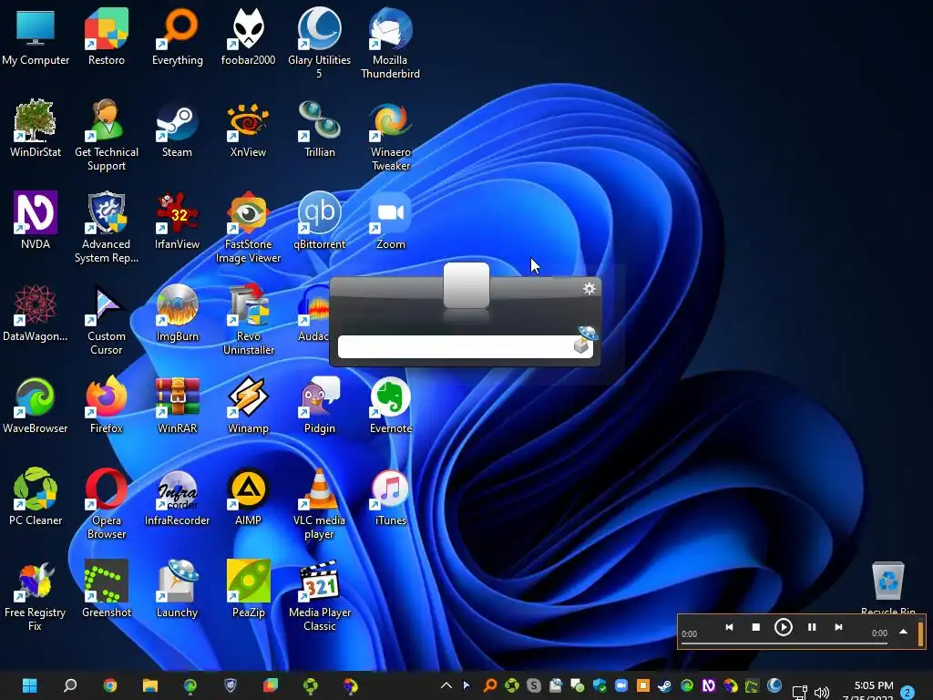933x700 pixels.
Task: Open the My Computer desktop icon
Action: tap(36, 36)
